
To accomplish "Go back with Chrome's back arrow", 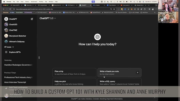I will coord(4,9).
